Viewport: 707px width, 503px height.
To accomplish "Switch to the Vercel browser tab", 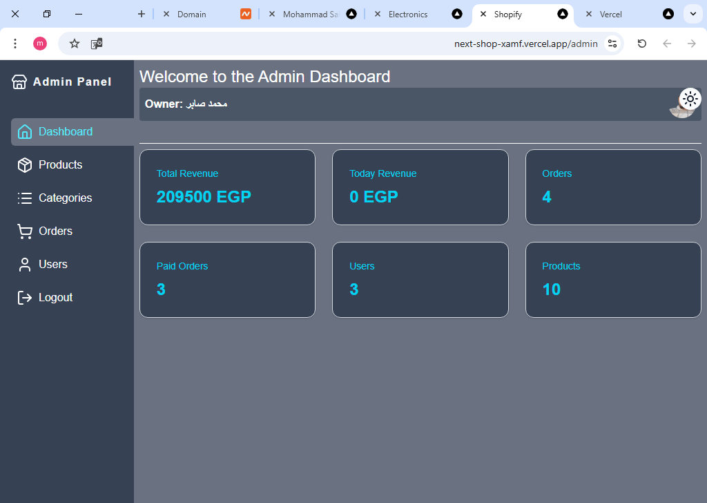I will [x=610, y=14].
